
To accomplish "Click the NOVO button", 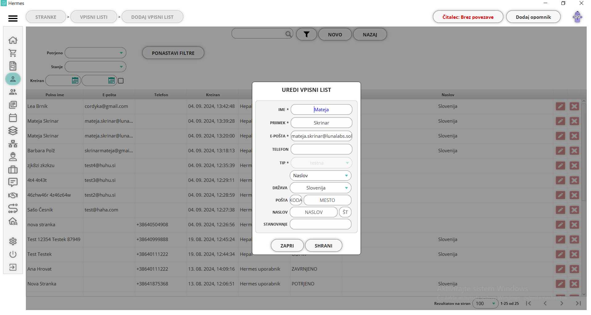I will [x=335, y=35].
